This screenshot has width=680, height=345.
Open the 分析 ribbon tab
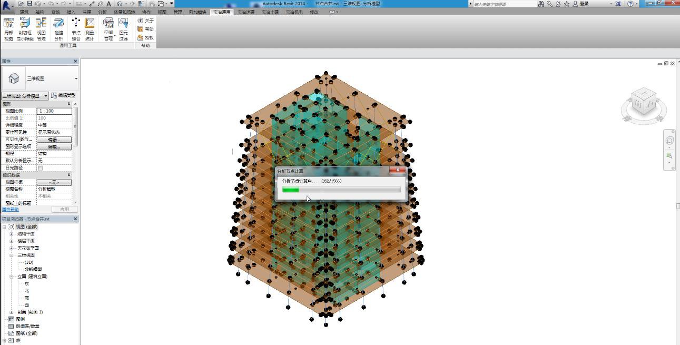point(102,12)
